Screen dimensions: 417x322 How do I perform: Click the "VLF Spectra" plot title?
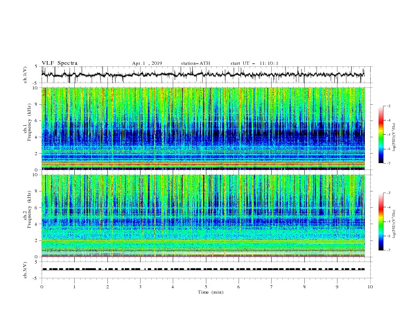coord(59,63)
